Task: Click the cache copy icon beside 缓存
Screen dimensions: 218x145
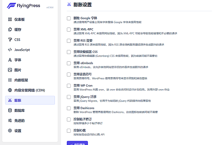Action: (10, 29)
